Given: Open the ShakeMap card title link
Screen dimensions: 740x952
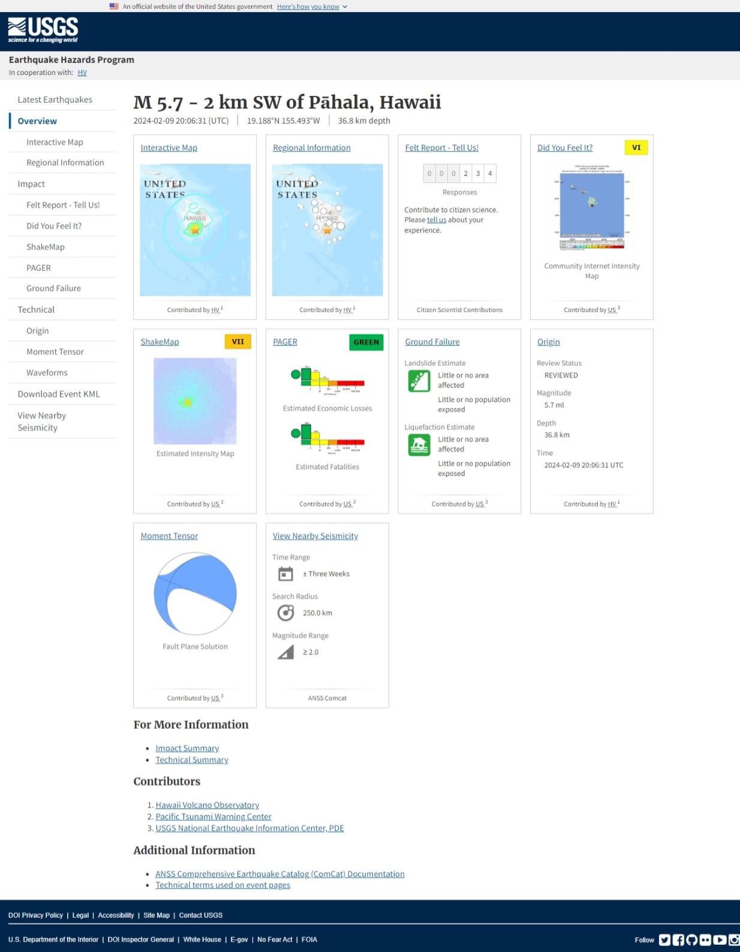Looking at the screenshot, I should click(x=160, y=342).
